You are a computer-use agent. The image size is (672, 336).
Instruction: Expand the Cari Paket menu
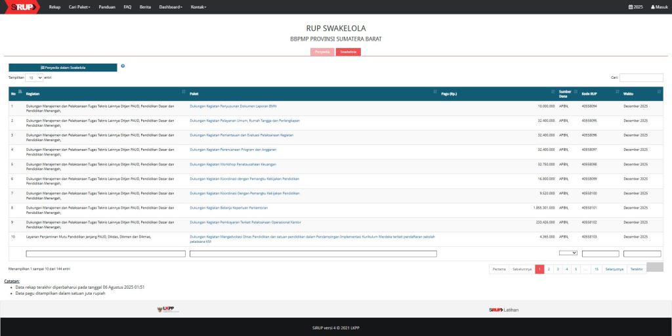pyautogui.click(x=79, y=7)
